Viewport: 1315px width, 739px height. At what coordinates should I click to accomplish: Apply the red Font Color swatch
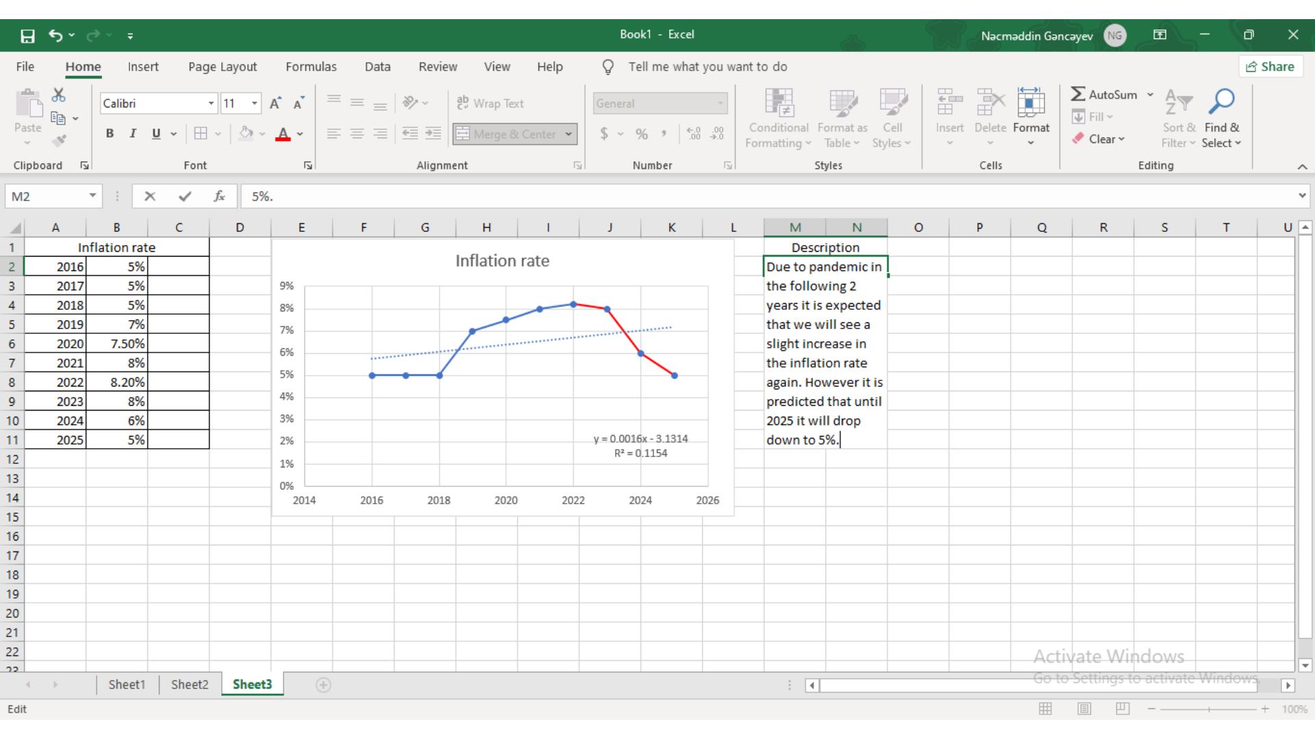pos(283,134)
